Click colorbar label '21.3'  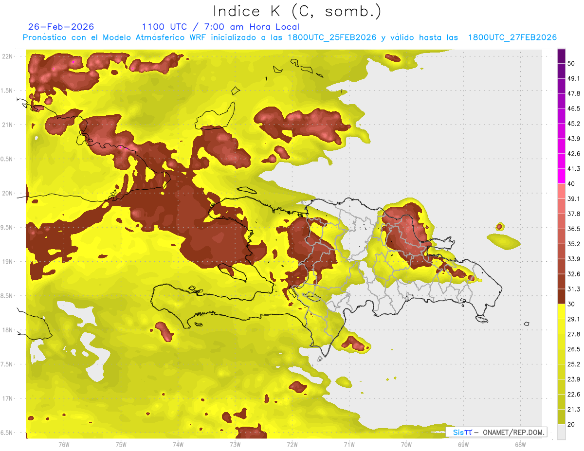coord(574,410)
